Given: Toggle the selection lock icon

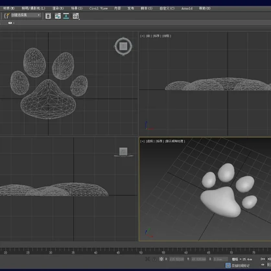Looking at the screenshot, I should coord(154,259).
